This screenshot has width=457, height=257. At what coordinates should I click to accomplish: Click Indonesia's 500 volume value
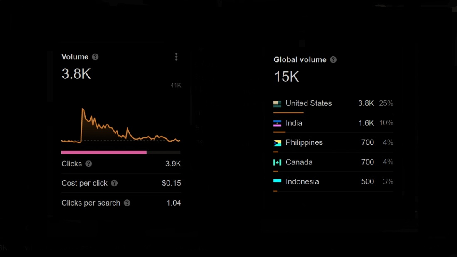368,181
